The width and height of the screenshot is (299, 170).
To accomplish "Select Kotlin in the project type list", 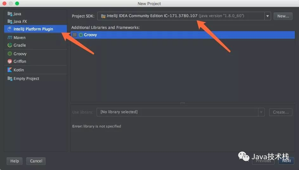I will click(19, 70).
